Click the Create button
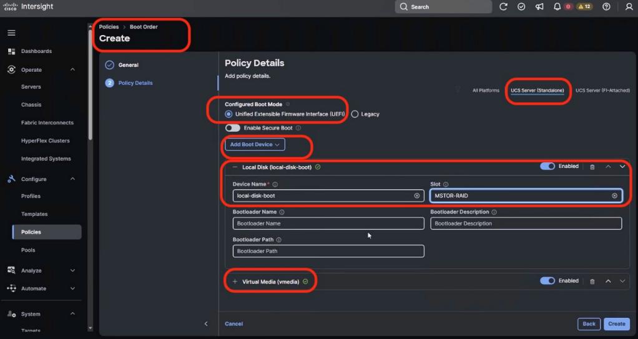 [616, 324]
